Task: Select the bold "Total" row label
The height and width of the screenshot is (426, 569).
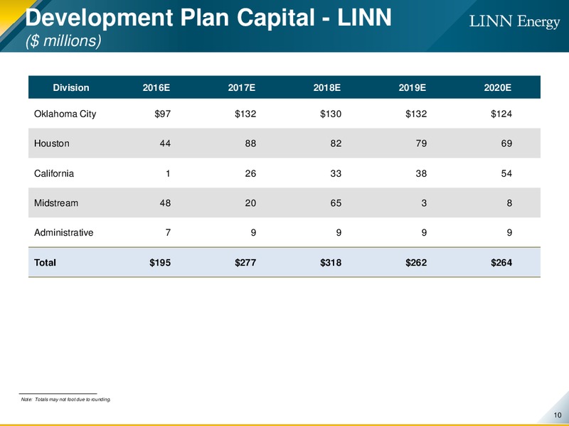Action: (x=45, y=263)
